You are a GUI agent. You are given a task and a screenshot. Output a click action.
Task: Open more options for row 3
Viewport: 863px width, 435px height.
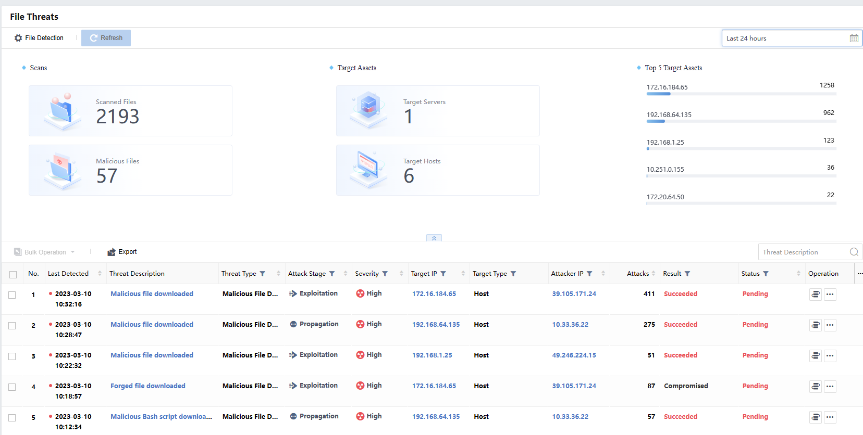click(830, 356)
